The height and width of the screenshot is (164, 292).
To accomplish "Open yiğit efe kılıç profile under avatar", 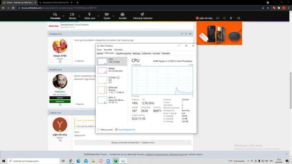I will 60,135.
